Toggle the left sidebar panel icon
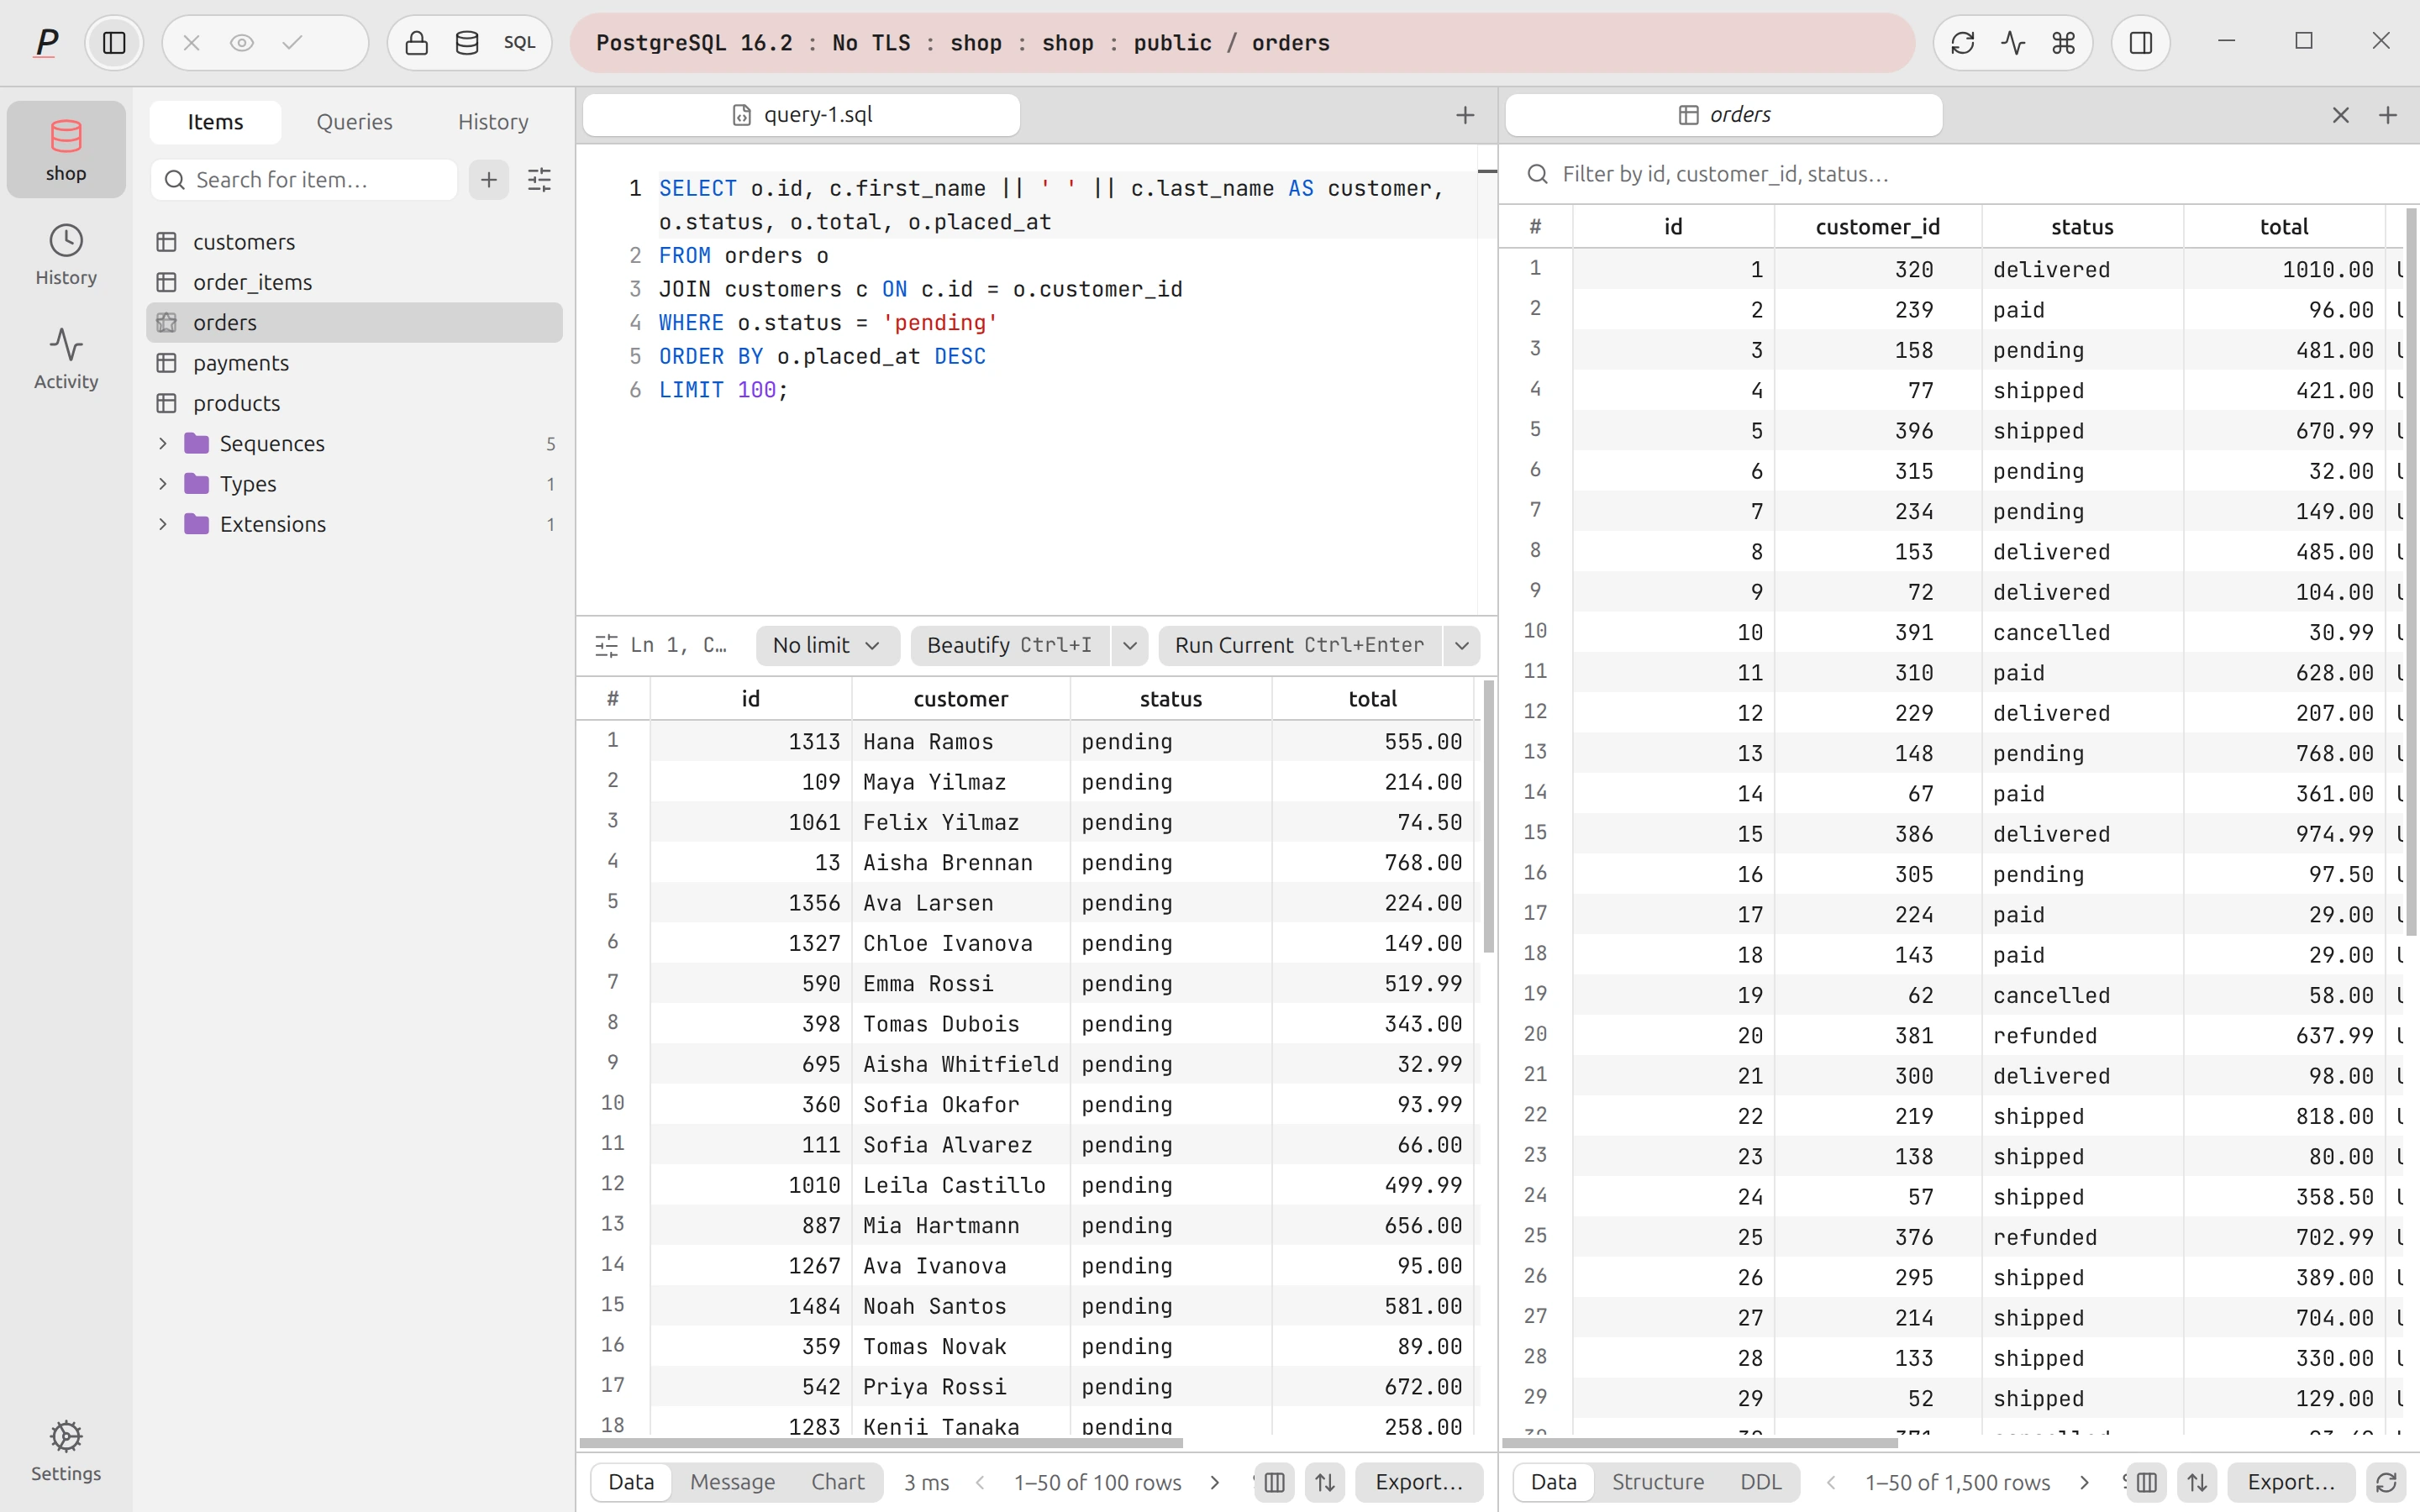 pos(114,43)
